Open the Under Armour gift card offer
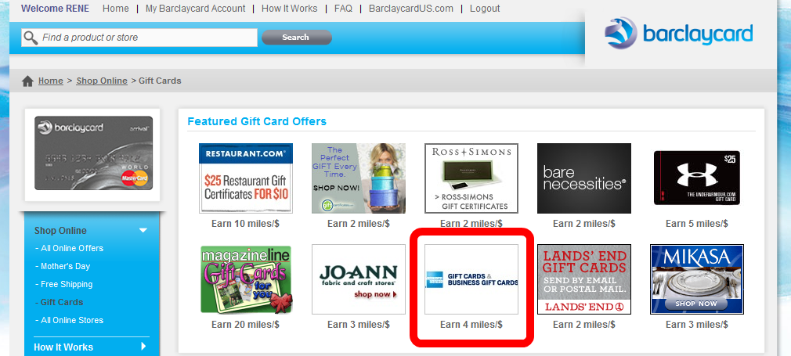 click(697, 178)
